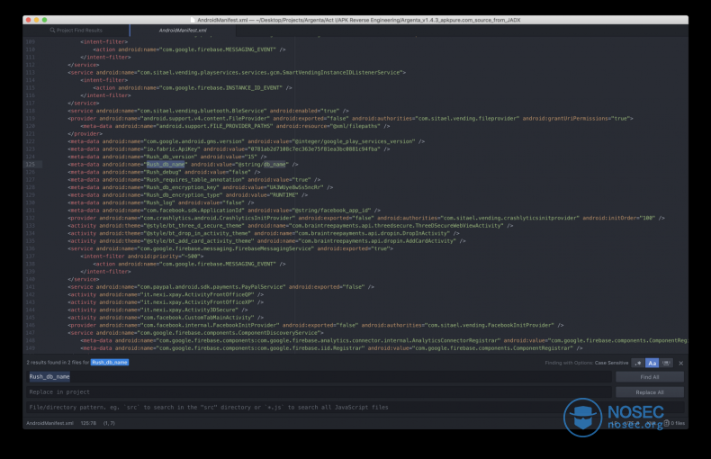
Task: Click the 'Finding with Options: Case Sensitive' label
Action: point(587,363)
